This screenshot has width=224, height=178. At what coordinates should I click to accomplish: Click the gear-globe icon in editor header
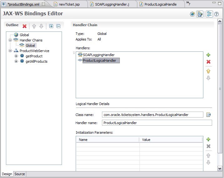coord(192,14)
